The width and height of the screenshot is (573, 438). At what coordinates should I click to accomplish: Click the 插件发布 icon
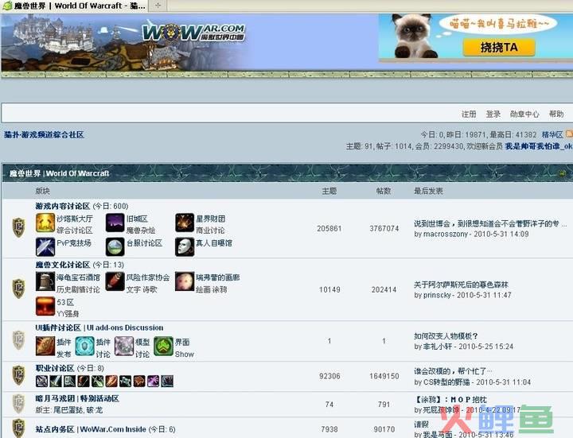tap(45, 346)
